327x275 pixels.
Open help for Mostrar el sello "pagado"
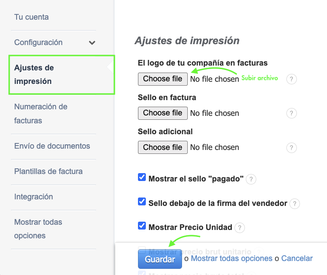[x=251, y=179]
